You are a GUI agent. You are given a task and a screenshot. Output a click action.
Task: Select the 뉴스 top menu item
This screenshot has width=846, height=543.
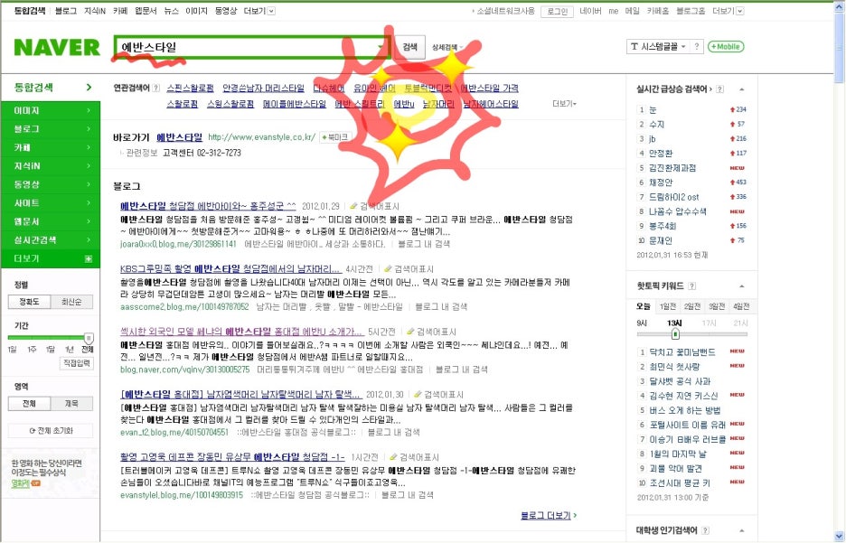tap(171, 11)
